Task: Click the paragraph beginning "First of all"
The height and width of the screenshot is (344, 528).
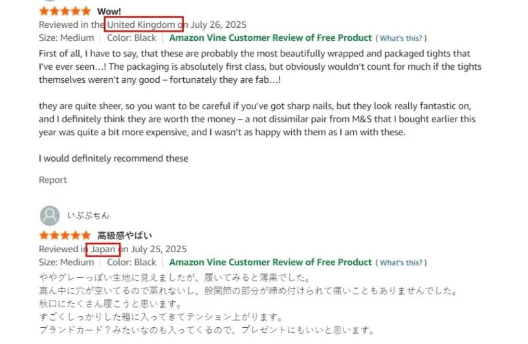Action: pyautogui.click(x=259, y=66)
